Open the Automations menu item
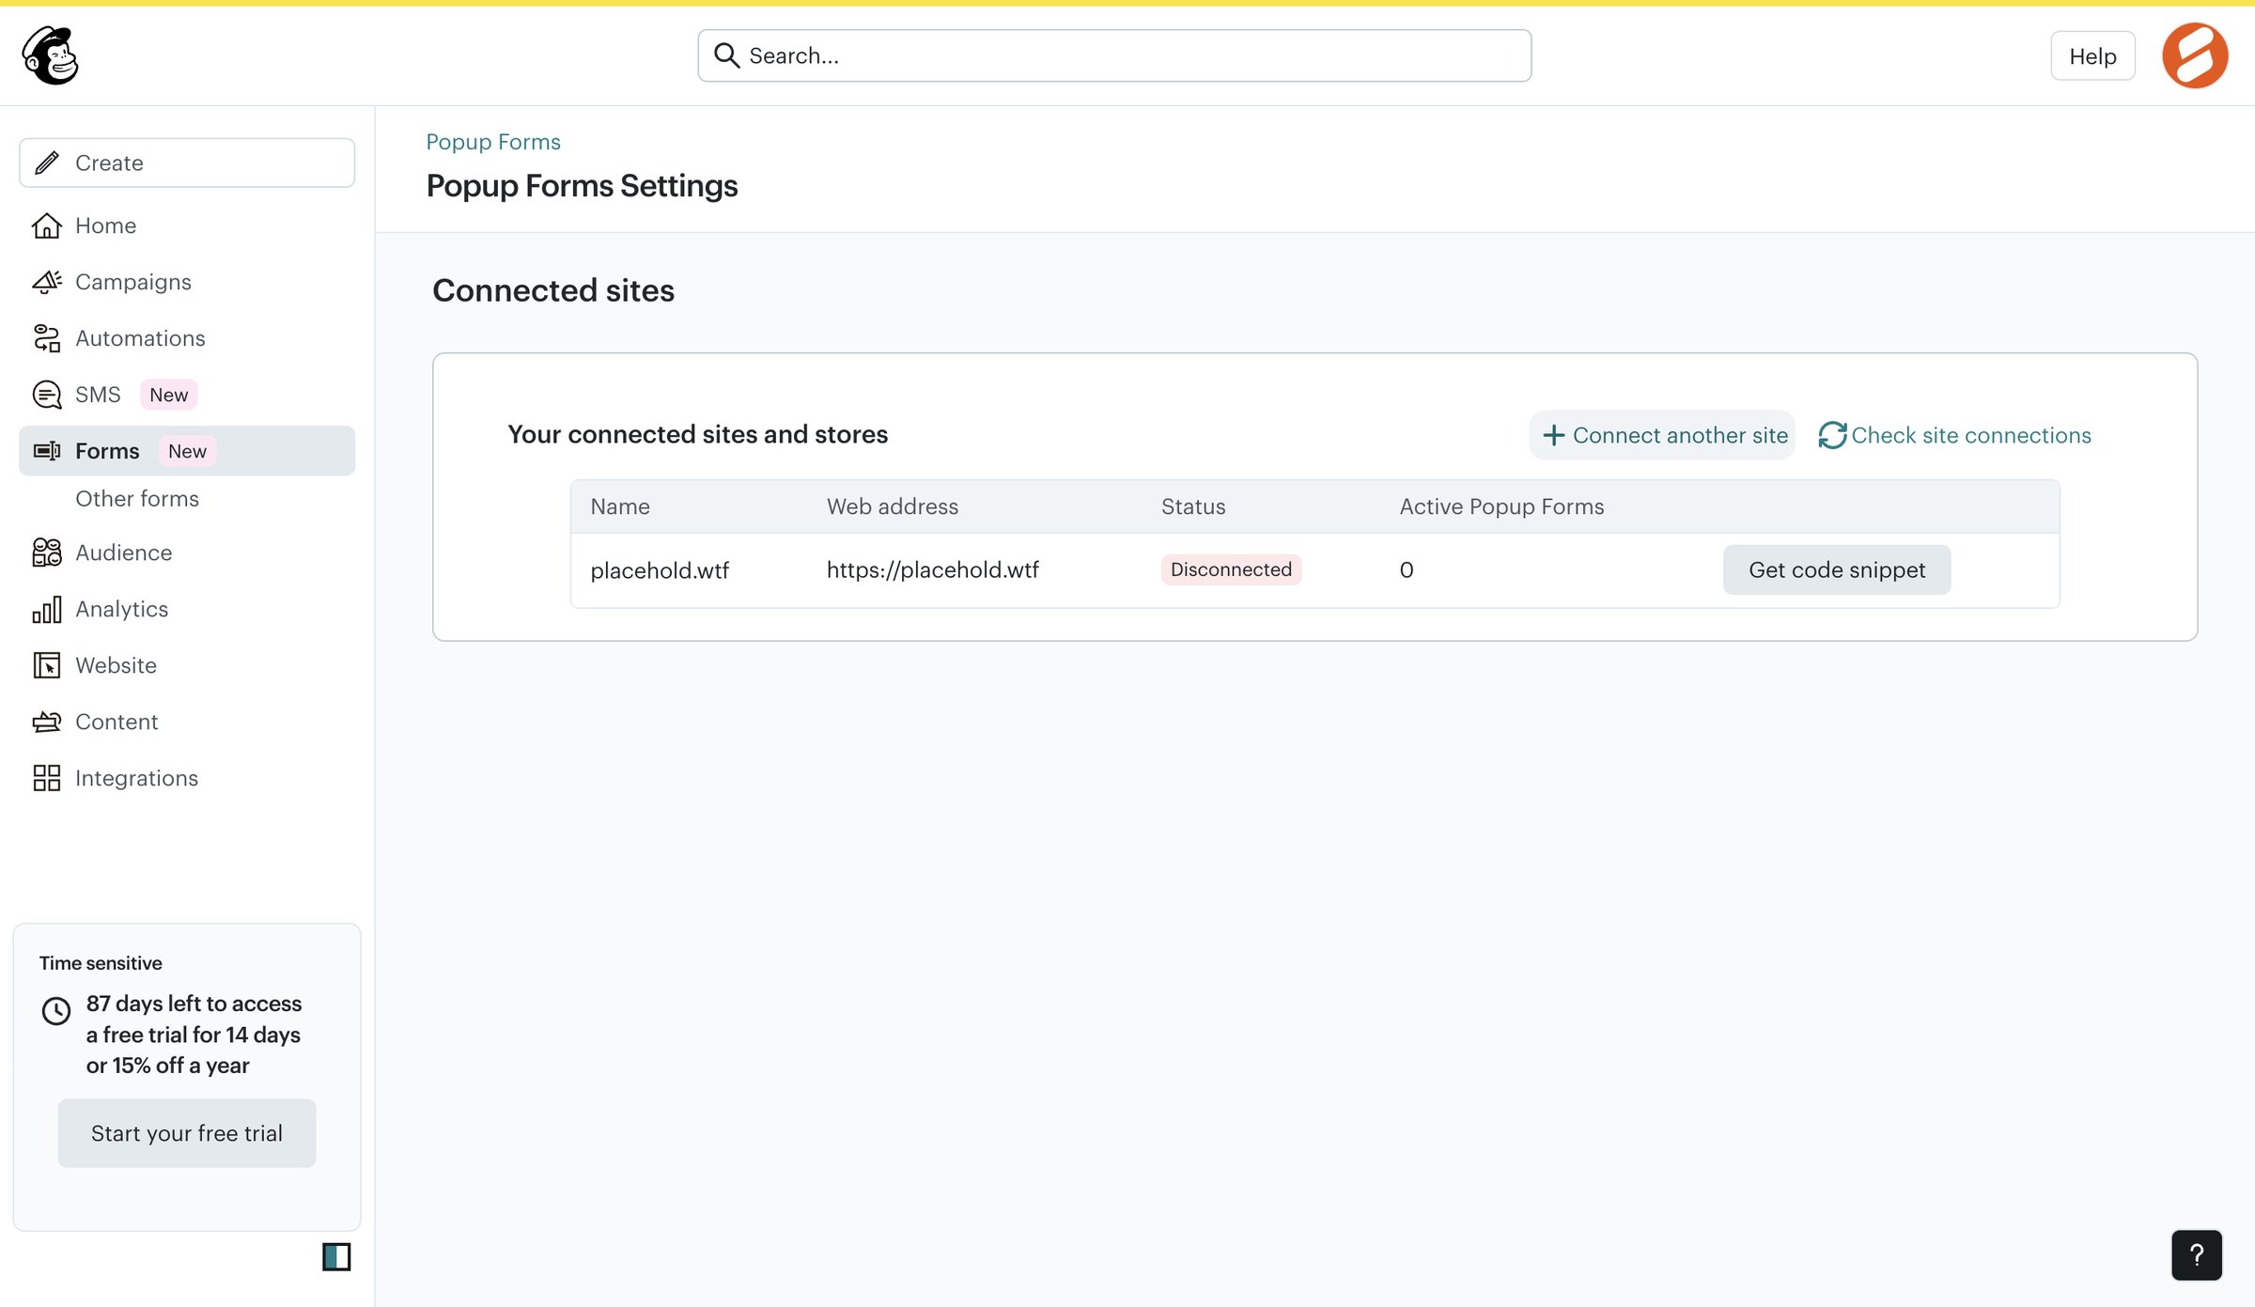The image size is (2255, 1307). click(187, 338)
